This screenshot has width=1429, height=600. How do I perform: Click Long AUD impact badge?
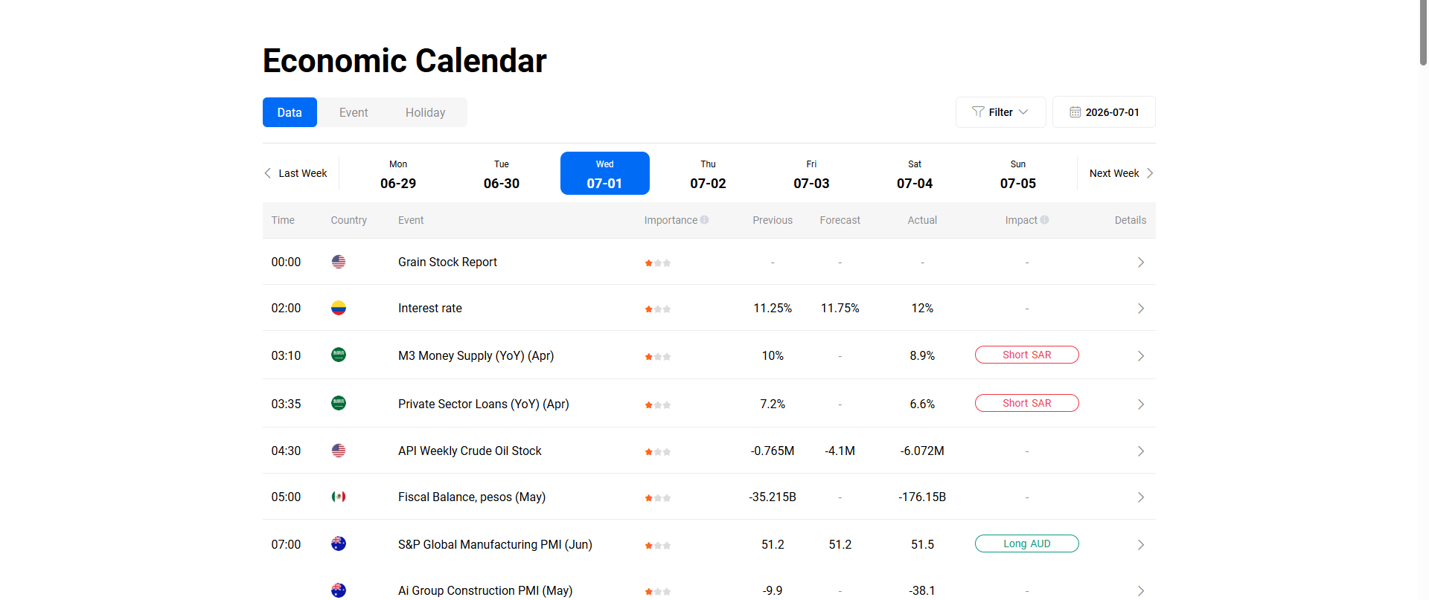(x=1027, y=543)
